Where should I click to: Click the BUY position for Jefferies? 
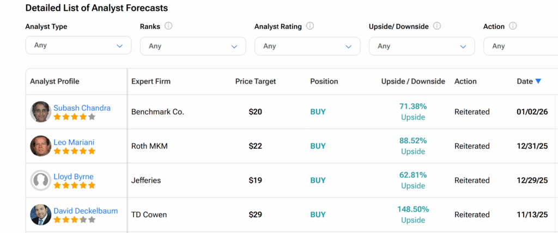coord(318,180)
